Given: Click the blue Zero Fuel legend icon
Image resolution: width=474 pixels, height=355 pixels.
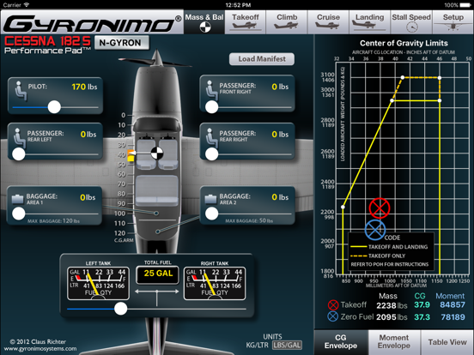Looking at the screenshot, I should coord(333,316).
